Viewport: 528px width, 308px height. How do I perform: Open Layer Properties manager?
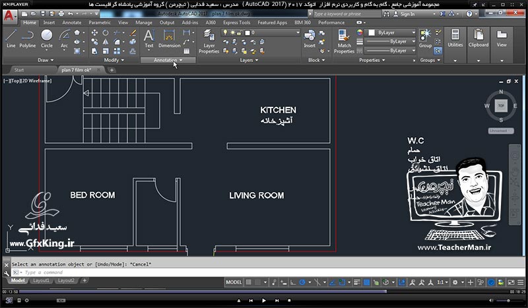[209, 42]
